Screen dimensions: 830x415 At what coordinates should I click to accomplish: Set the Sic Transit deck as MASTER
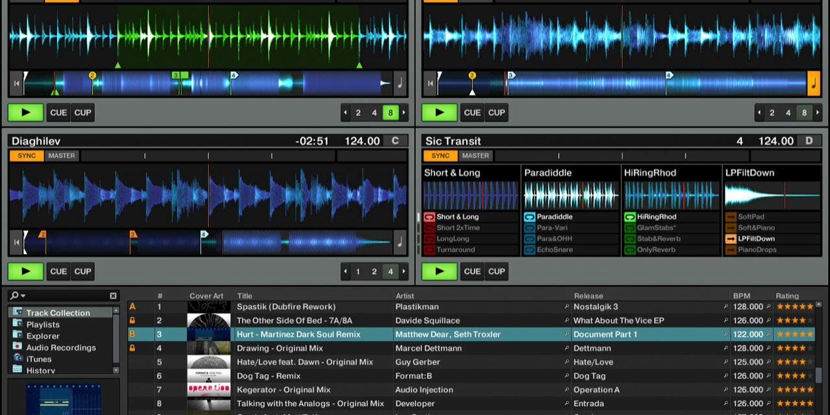[x=475, y=156]
